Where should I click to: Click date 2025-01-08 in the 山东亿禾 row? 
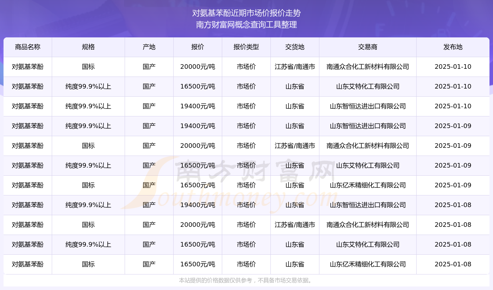[x=453, y=264]
